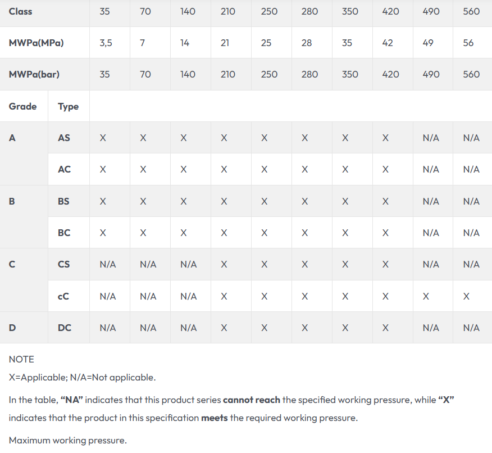This screenshot has width=492, height=453.
Task: Click the cC type cell
Action: 64,296
